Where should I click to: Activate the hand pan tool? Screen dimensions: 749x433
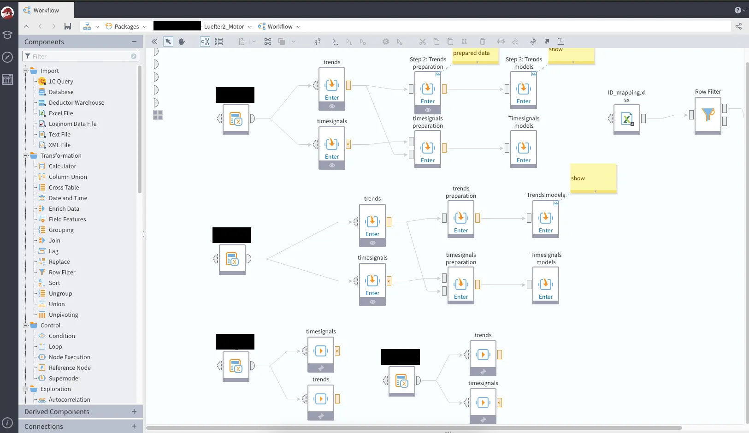click(182, 42)
